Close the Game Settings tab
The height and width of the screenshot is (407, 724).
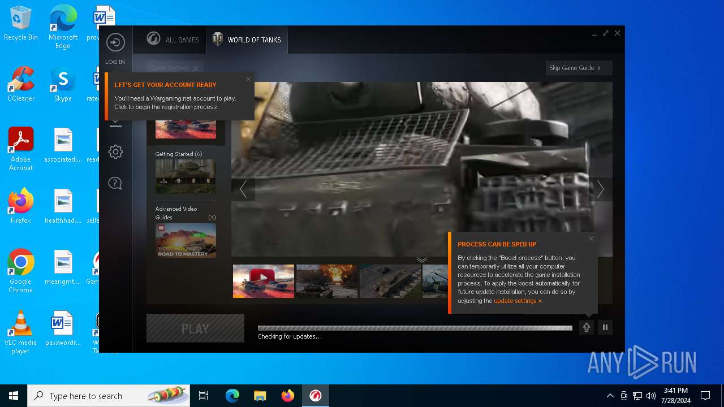pos(195,68)
